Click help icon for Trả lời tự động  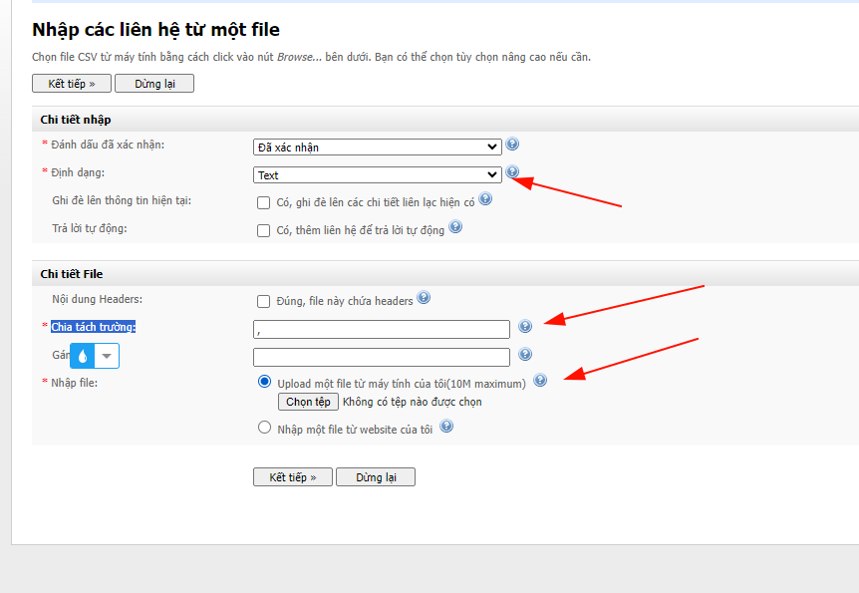tap(455, 227)
